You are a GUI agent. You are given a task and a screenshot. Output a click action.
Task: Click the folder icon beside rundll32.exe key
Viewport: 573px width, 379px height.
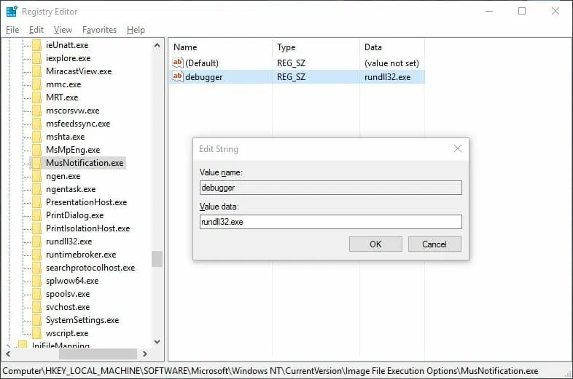[36, 242]
